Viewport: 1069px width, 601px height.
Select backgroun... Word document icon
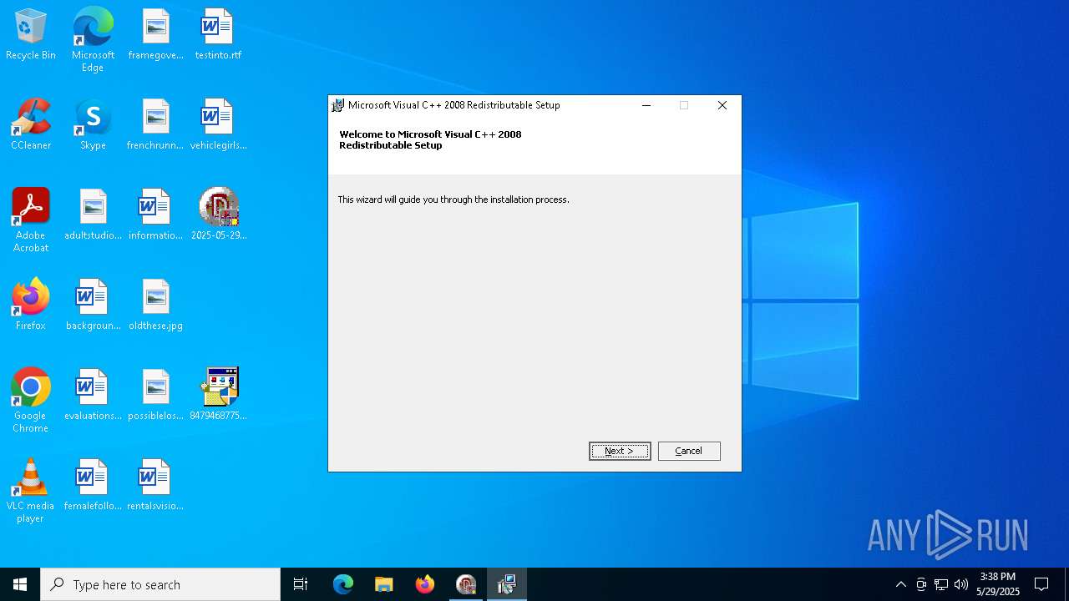(x=93, y=306)
